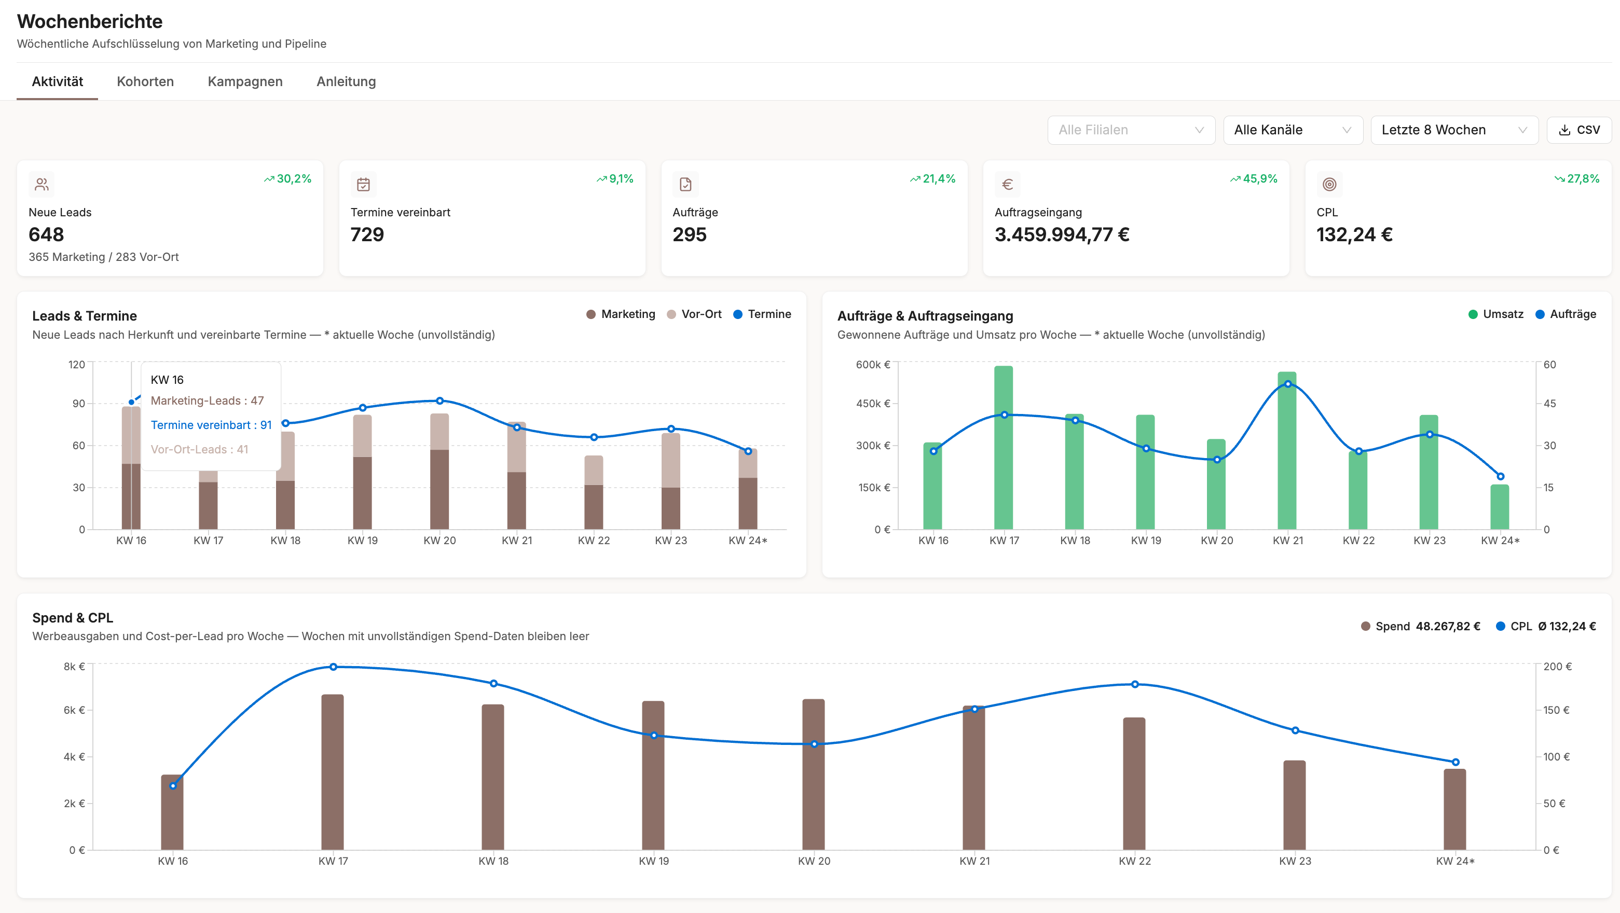Click the KW 19 Termine line point
The height and width of the screenshot is (913, 1620).
coord(363,408)
